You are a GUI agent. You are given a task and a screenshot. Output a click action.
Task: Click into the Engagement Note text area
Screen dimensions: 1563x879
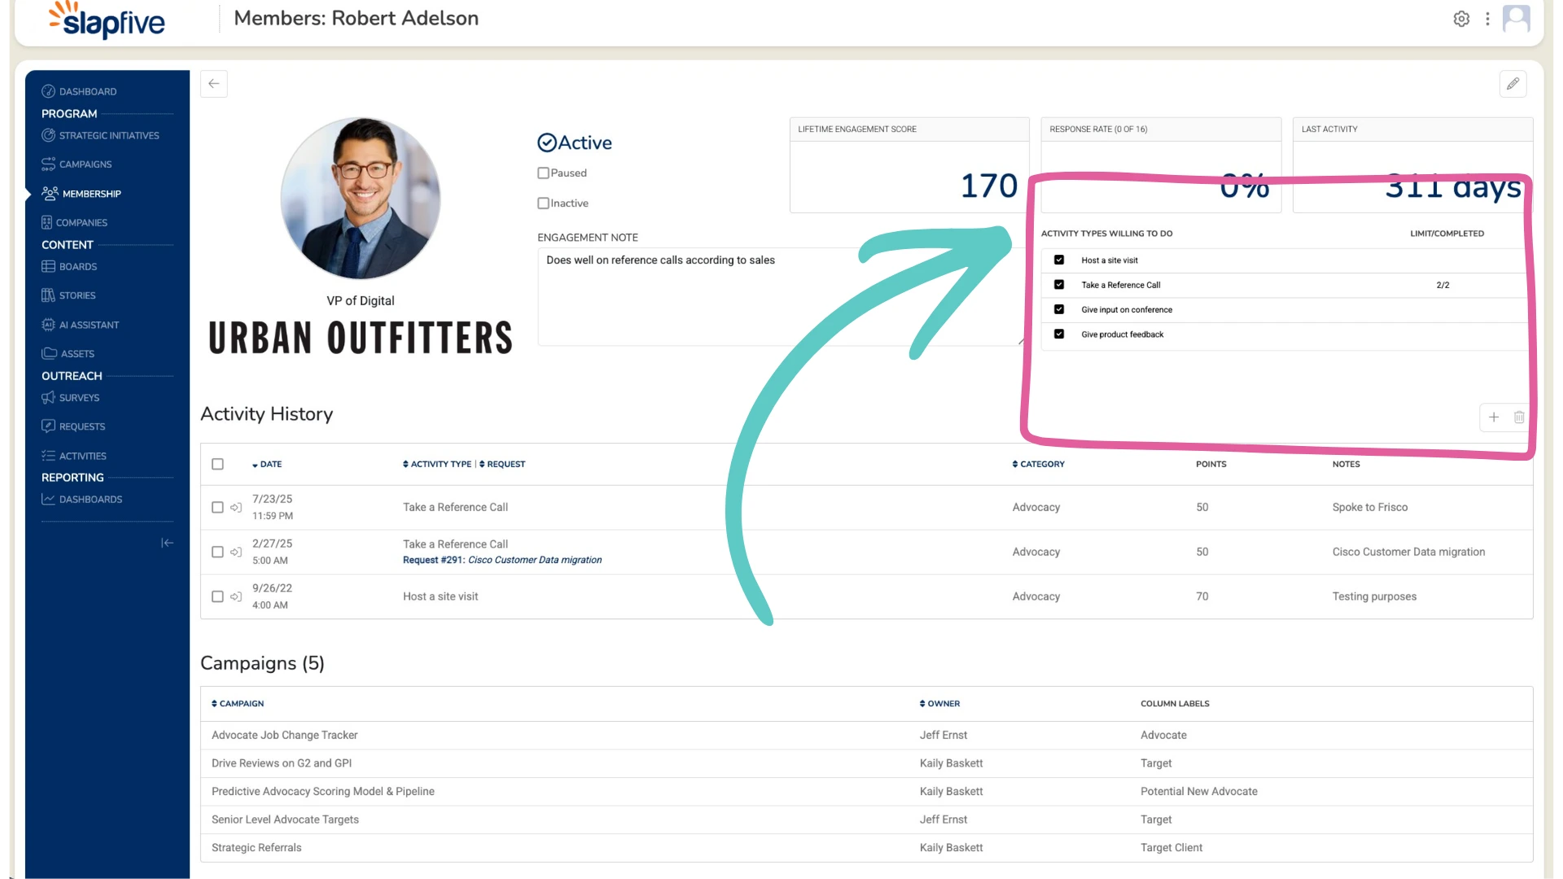pyautogui.click(x=781, y=297)
